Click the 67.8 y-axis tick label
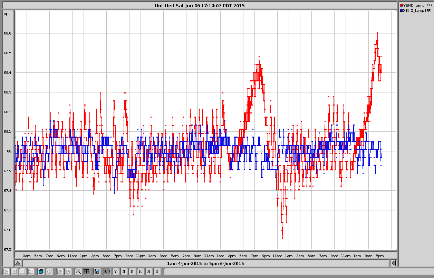Image resolution: width=434 pixels, height=278 pixels. pyautogui.click(x=8, y=191)
